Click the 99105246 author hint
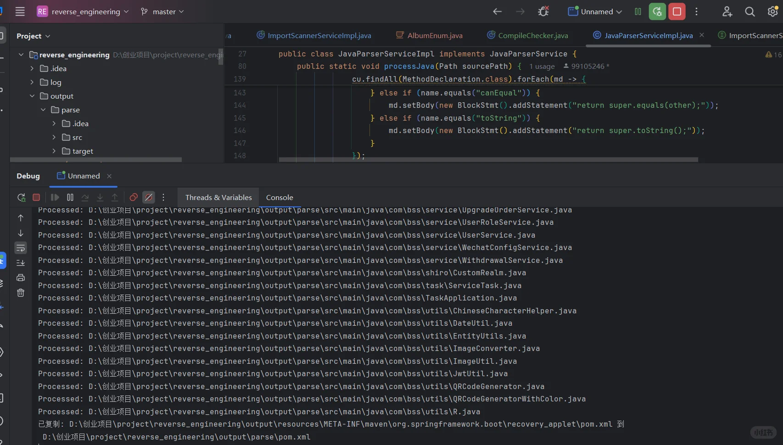The height and width of the screenshot is (445, 783). point(586,67)
